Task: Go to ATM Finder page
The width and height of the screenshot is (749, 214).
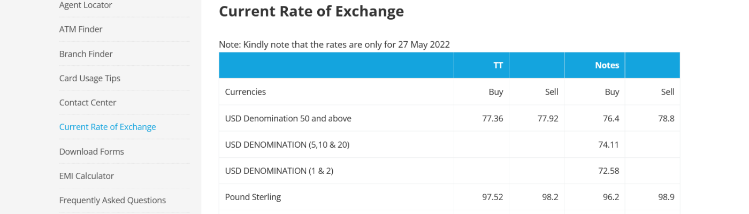Action: point(81,29)
